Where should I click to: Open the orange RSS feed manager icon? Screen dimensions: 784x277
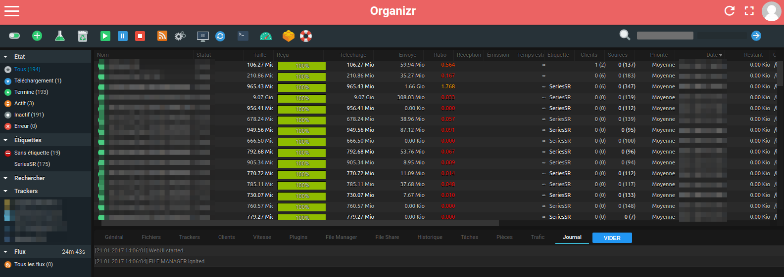(162, 36)
